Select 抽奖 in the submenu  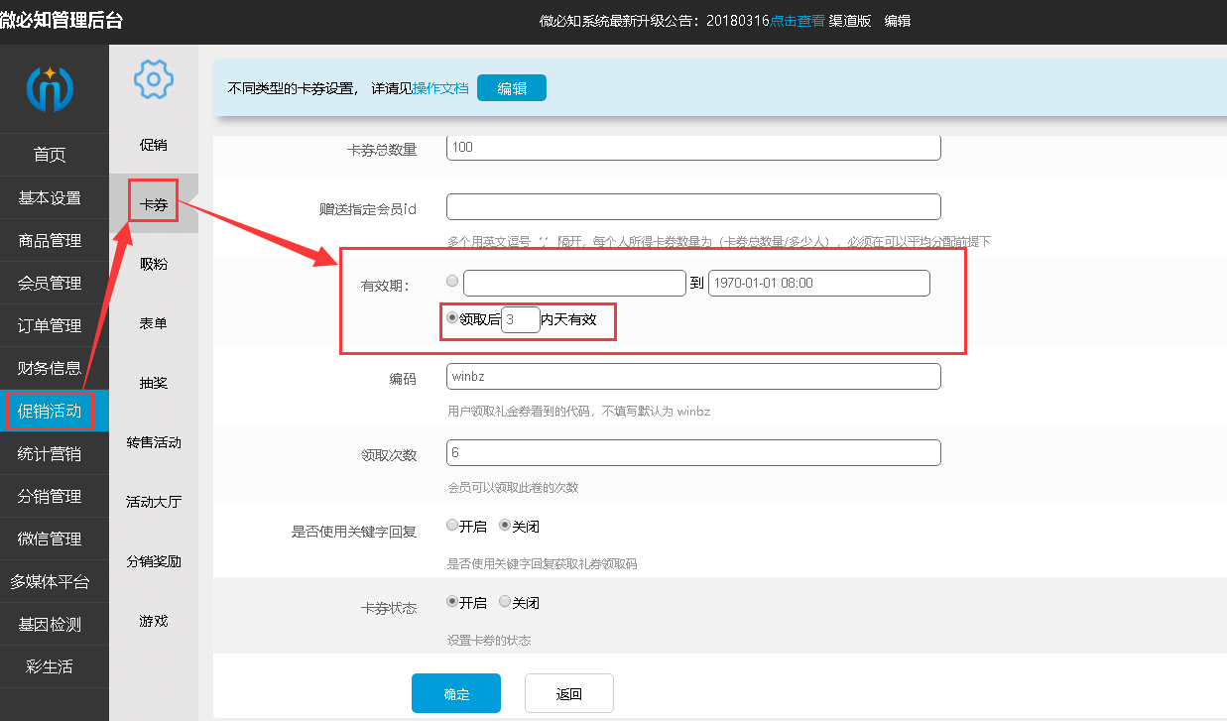[x=153, y=382]
